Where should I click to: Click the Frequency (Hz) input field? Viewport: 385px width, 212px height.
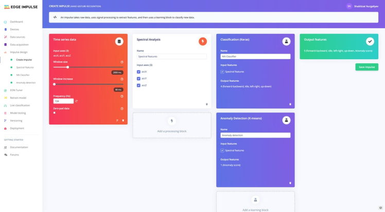point(63,101)
